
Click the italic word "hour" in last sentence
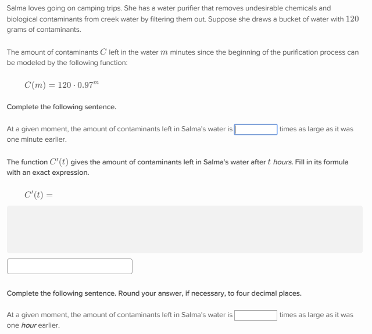[29, 325]
